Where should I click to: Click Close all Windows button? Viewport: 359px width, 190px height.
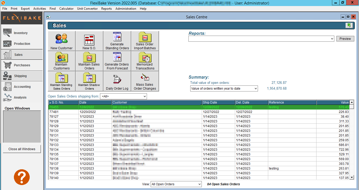coord(22,149)
